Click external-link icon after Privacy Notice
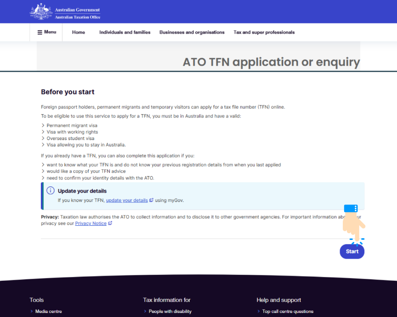This screenshot has height=317, width=397. point(110,223)
